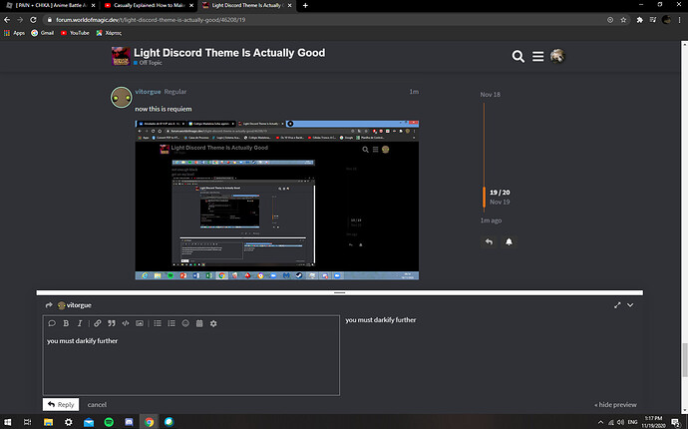Open the Maps bookmark
688x429 pixels.
pos(109,33)
